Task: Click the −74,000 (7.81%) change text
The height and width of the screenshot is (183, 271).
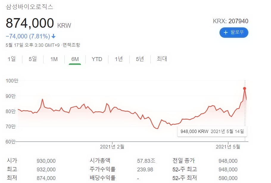Action: point(28,36)
